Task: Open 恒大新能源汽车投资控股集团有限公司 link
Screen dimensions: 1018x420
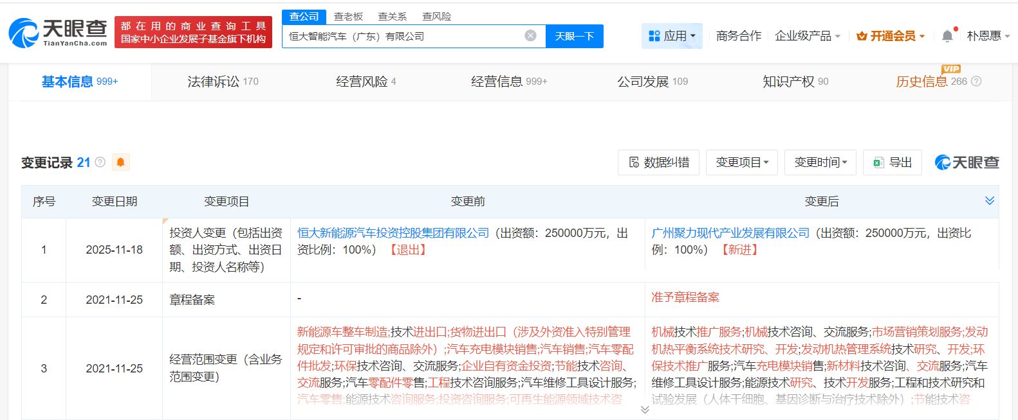Action: [393, 233]
